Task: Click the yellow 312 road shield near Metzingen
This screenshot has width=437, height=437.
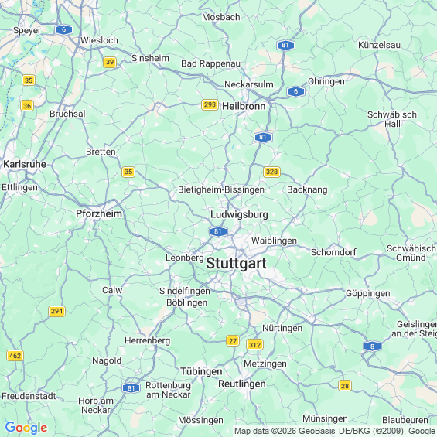Action: (254, 345)
